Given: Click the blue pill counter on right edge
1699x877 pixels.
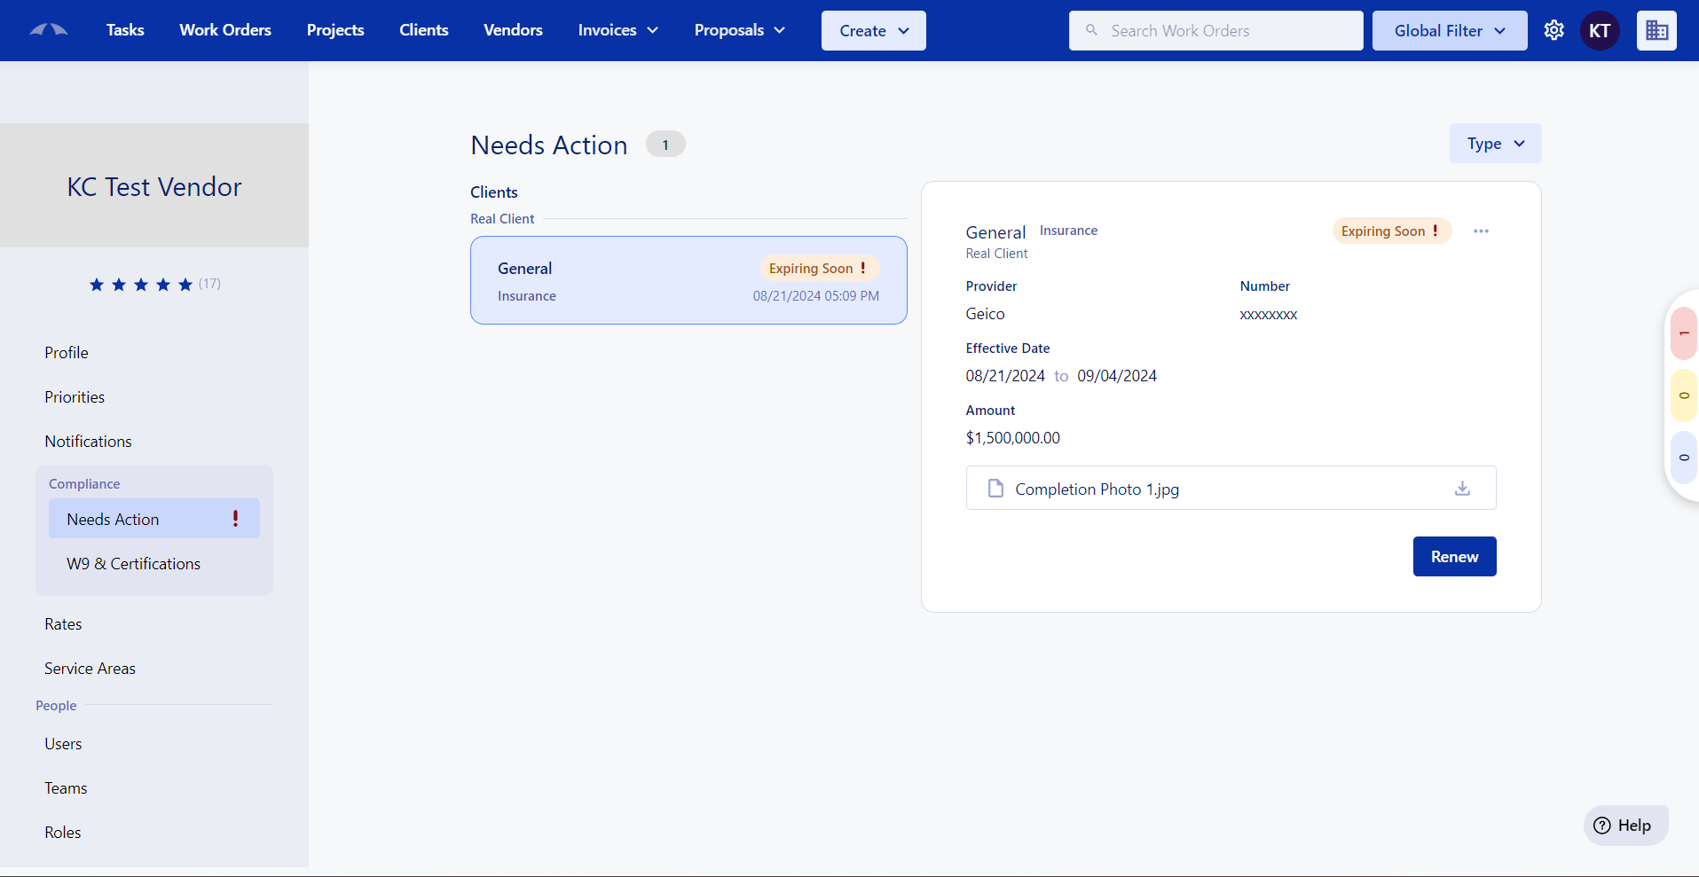Looking at the screenshot, I should coord(1683,458).
